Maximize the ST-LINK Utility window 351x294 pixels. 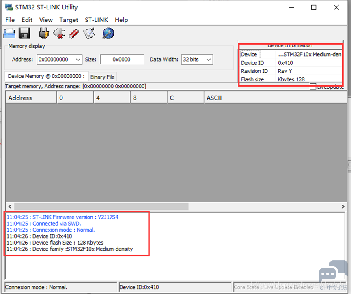pyautogui.click(x=314, y=7)
